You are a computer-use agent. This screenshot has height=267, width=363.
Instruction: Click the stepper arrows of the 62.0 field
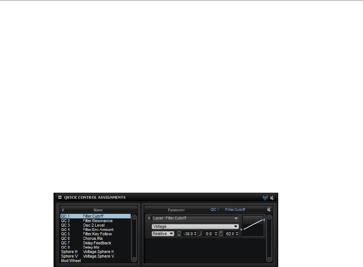tap(237, 234)
